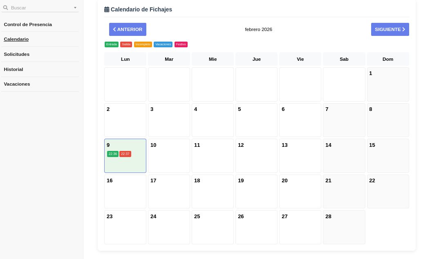
Task: Click the red Salida legend badge
Action: coord(126,44)
